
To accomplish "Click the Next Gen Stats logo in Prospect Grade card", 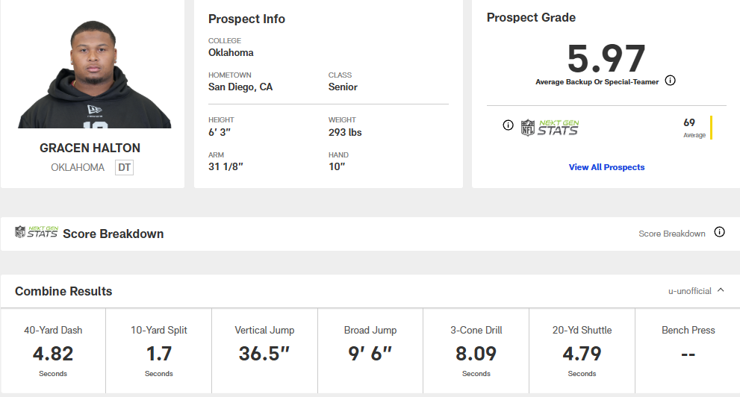I will 549,127.
